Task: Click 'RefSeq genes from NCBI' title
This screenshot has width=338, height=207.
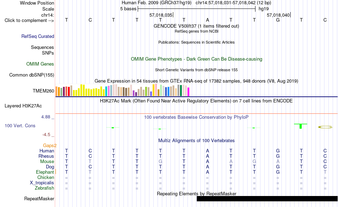Action: (x=196, y=31)
